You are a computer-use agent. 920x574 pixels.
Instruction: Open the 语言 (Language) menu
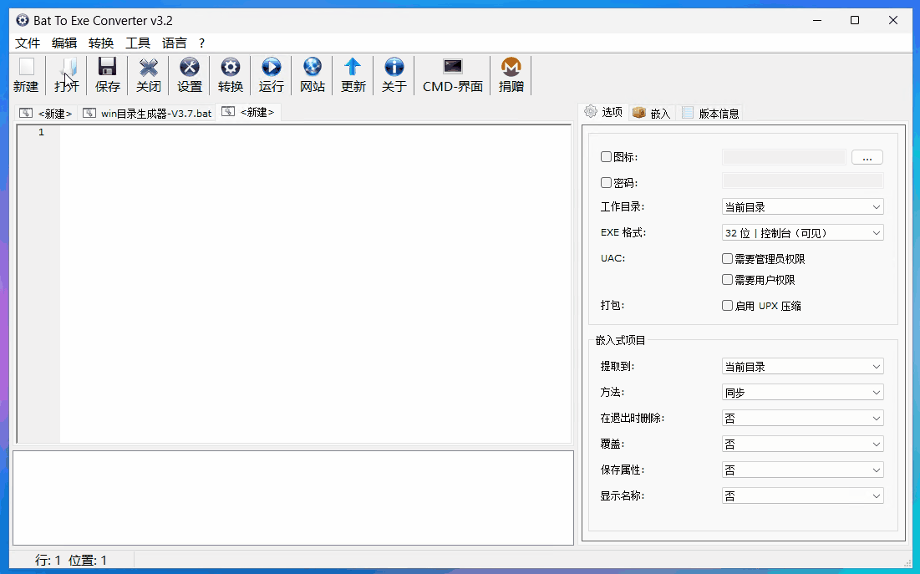pos(175,43)
